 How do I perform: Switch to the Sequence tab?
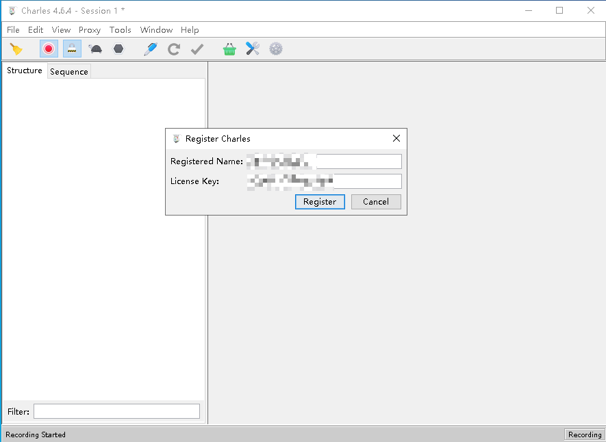click(x=69, y=72)
